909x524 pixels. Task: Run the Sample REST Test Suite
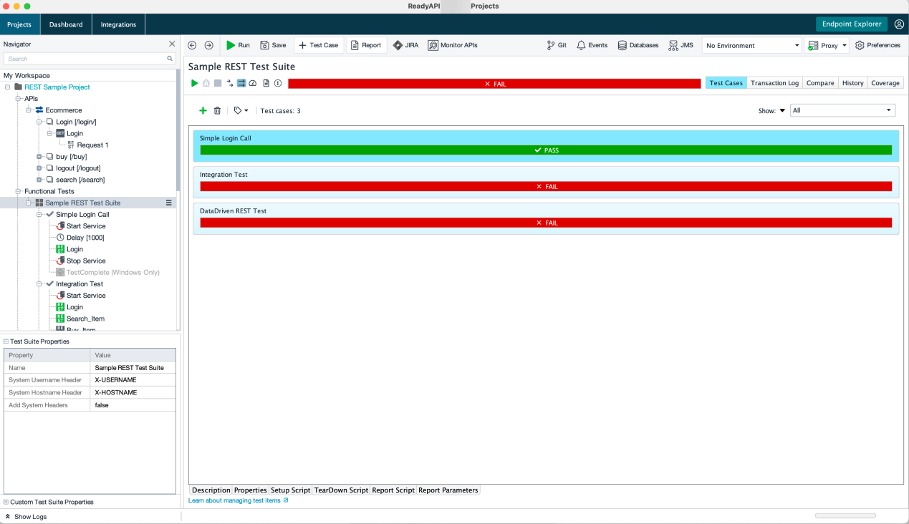tap(236, 44)
